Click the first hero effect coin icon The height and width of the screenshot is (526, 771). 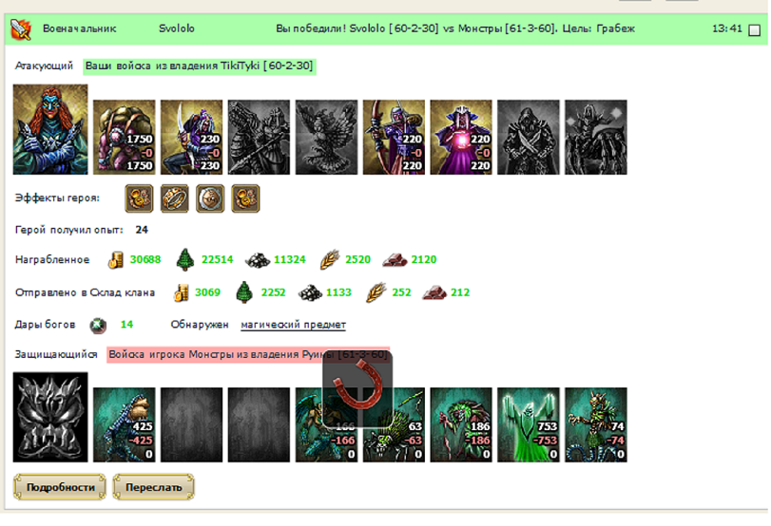point(139,198)
